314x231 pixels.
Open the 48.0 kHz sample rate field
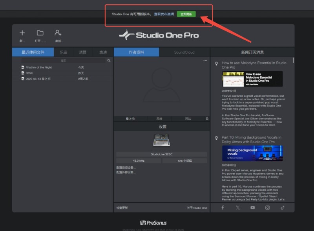pyautogui.click(x=139, y=161)
